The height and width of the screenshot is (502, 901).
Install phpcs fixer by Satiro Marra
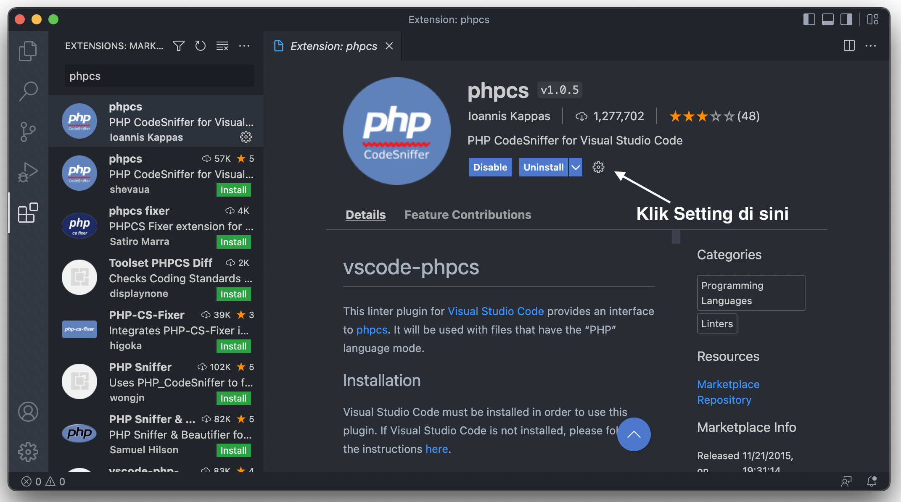tap(234, 242)
